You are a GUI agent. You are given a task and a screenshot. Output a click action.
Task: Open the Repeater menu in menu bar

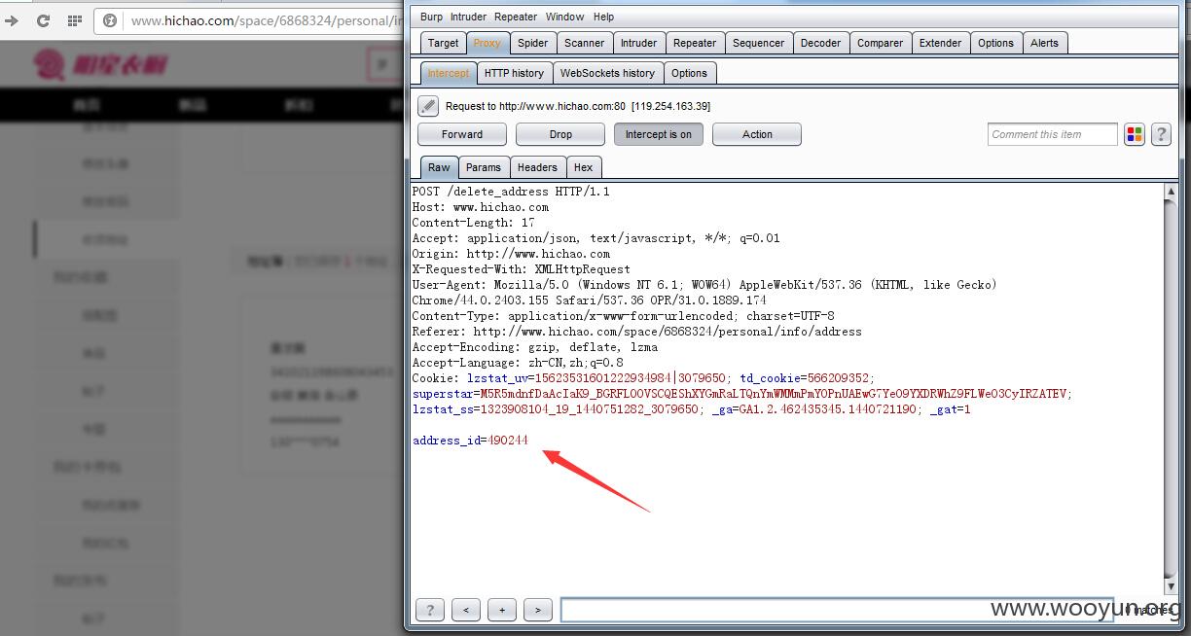pyautogui.click(x=516, y=17)
